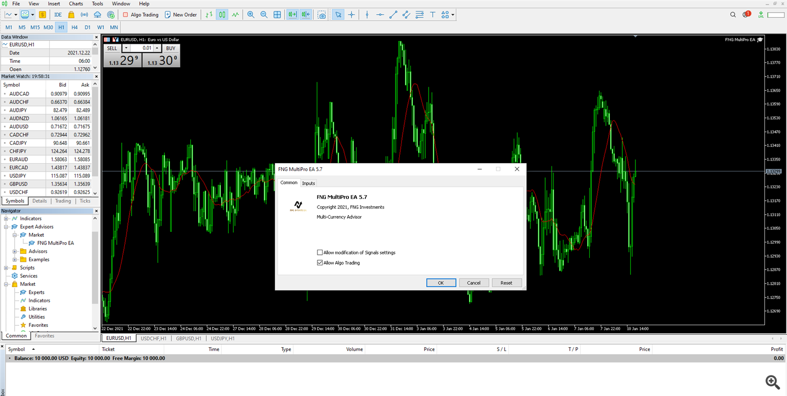Open the Charts menu

[x=76, y=4]
